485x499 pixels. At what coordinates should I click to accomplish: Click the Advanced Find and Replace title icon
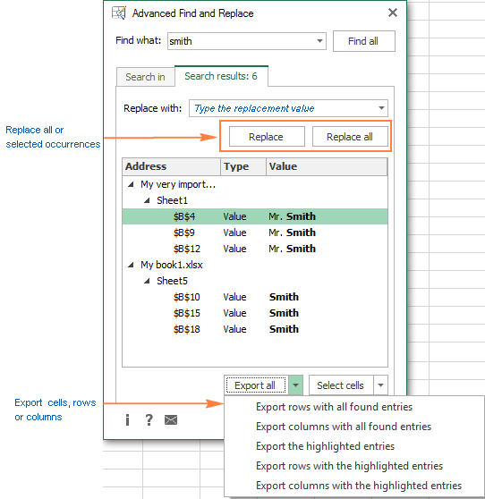(119, 13)
